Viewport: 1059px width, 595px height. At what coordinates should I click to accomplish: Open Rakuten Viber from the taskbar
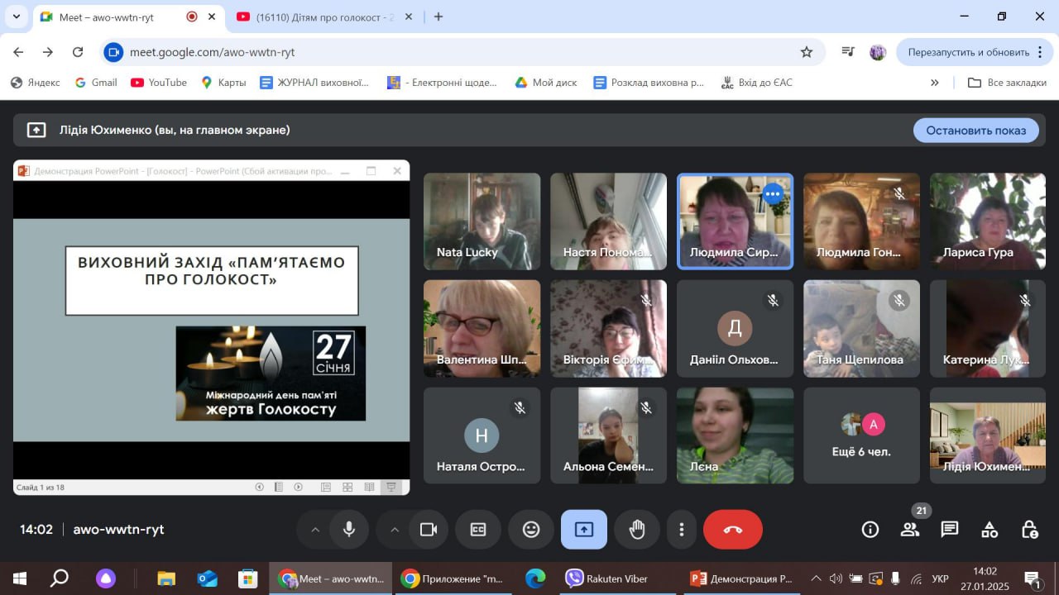point(608,578)
